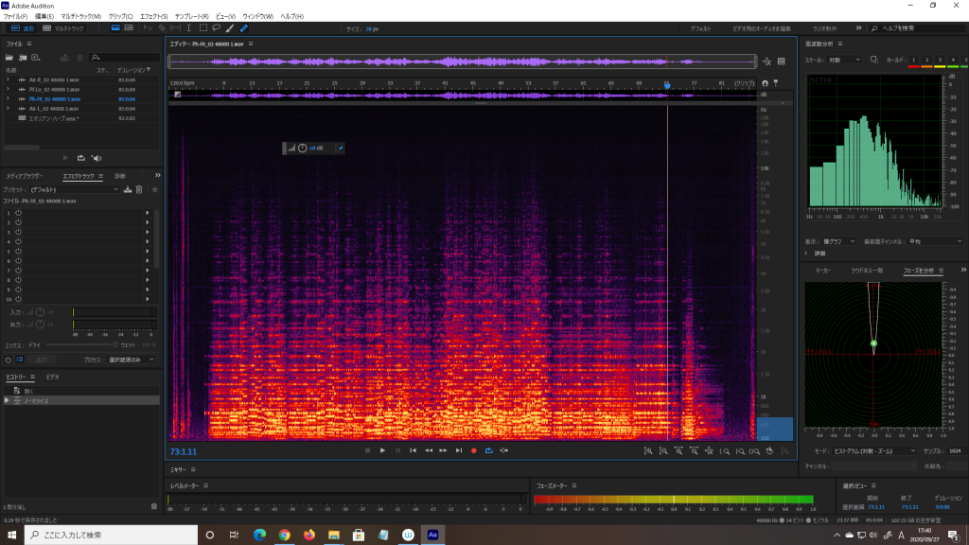This screenshot has width=969, height=545.
Task: Toggle power for effect slot 3
Action: (x=19, y=232)
